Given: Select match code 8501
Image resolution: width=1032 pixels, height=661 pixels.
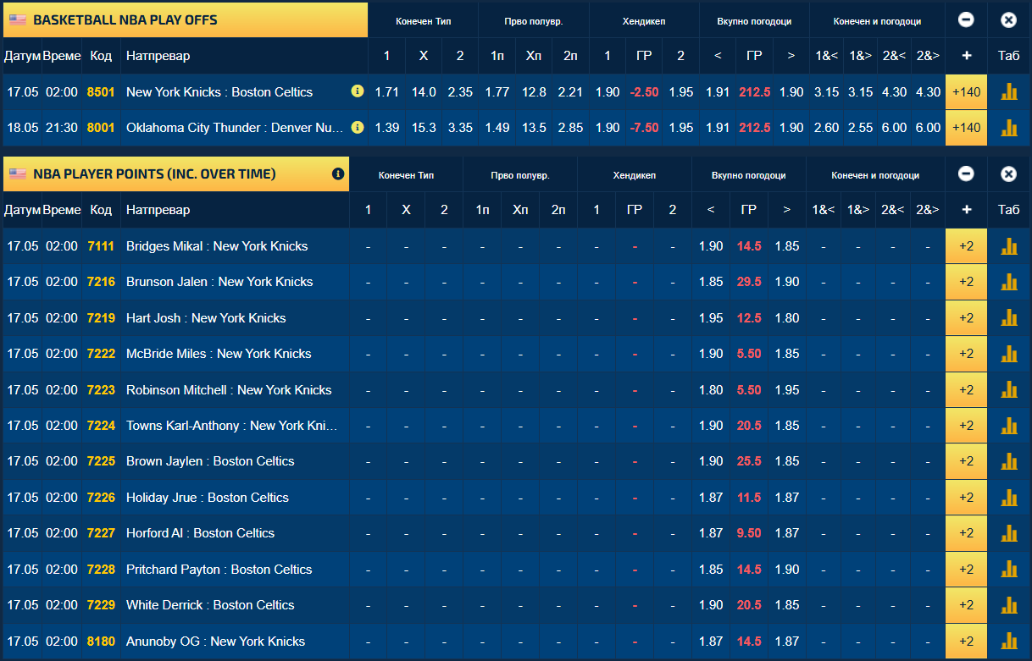Looking at the screenshot, I should [x=101, y=92].
